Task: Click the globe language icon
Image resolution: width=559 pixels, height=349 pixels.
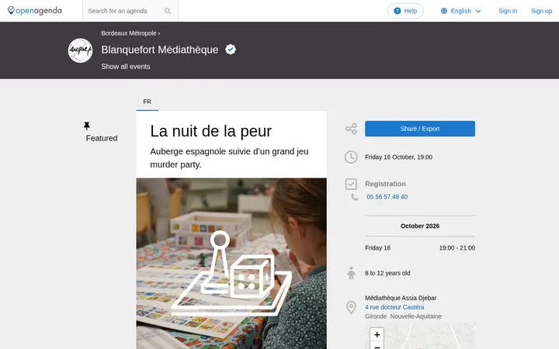Action: tap(444, 11)
